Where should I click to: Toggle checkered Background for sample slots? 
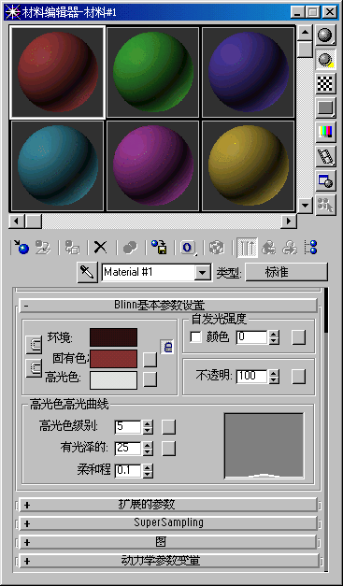point(325,84)
